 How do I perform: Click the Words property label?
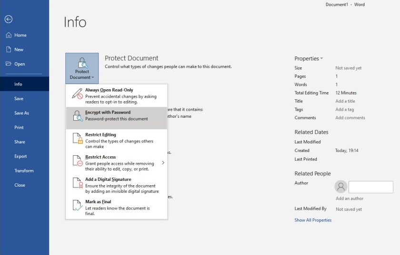click(x=300, y=85)
